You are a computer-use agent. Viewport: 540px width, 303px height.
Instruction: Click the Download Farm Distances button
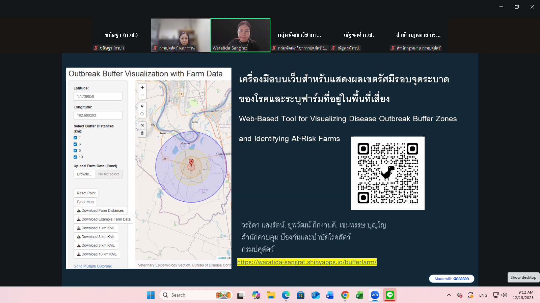pos(100,210)
